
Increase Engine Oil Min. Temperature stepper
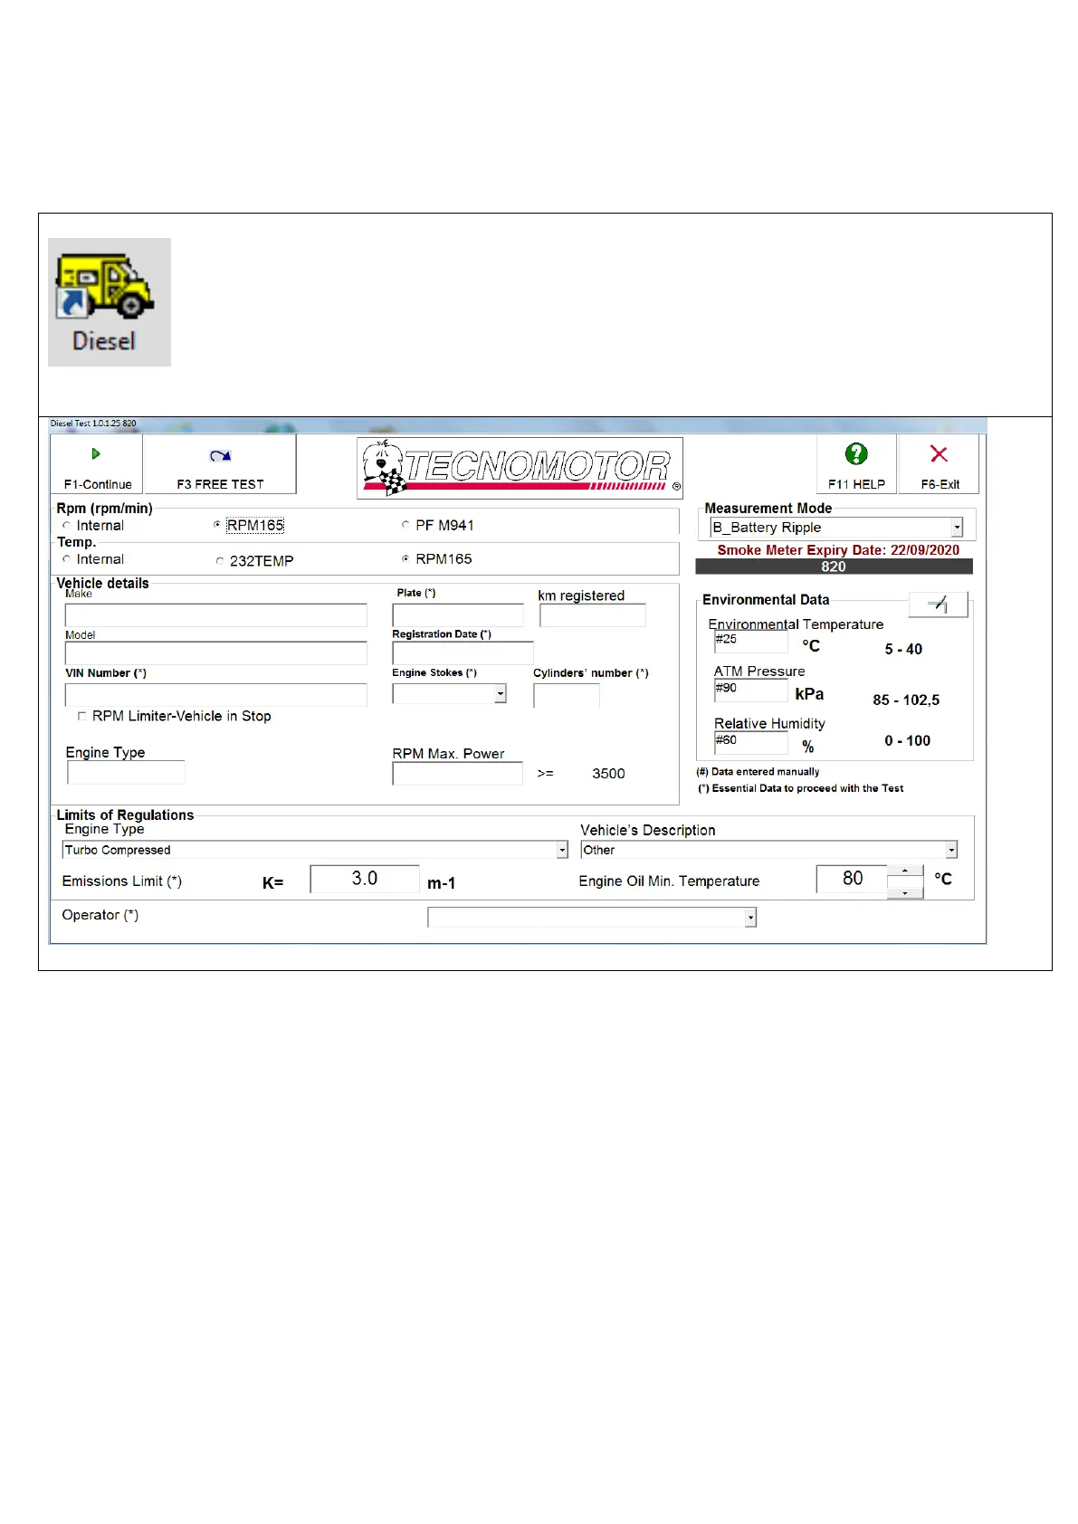click(905, 872)
